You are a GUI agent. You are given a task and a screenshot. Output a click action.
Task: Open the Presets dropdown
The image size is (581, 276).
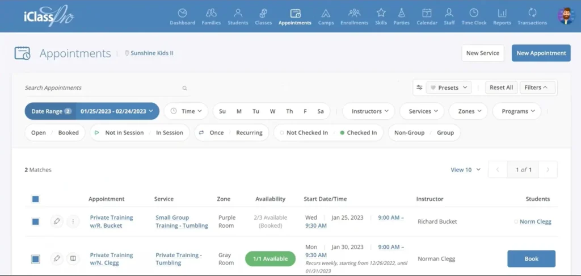pos(449,87)
